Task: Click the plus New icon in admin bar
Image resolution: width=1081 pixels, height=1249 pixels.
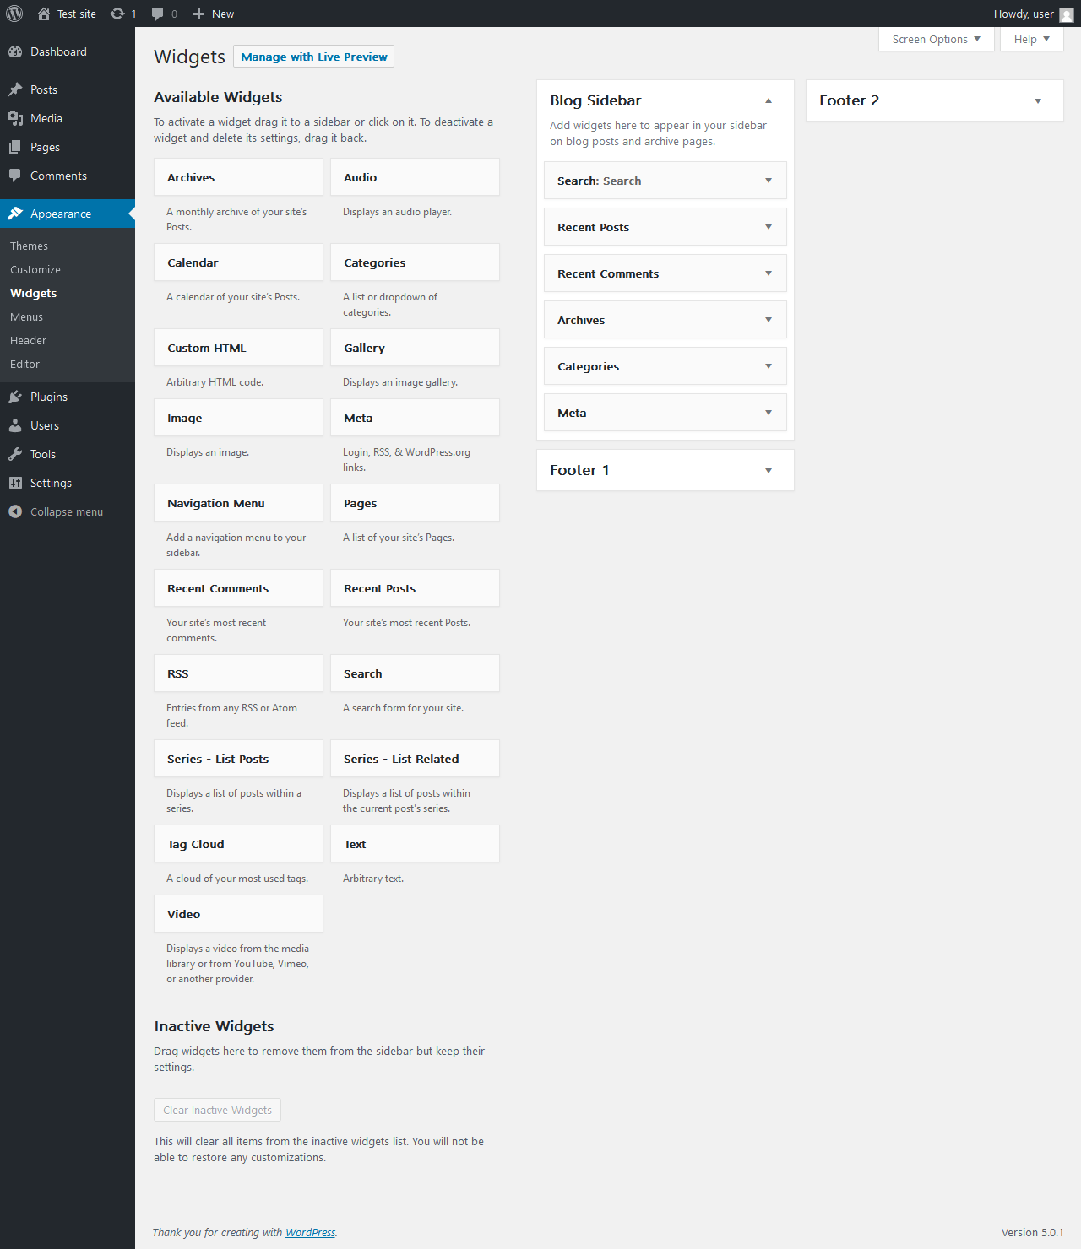Action: pyautogui.click(x=198, y=14)
